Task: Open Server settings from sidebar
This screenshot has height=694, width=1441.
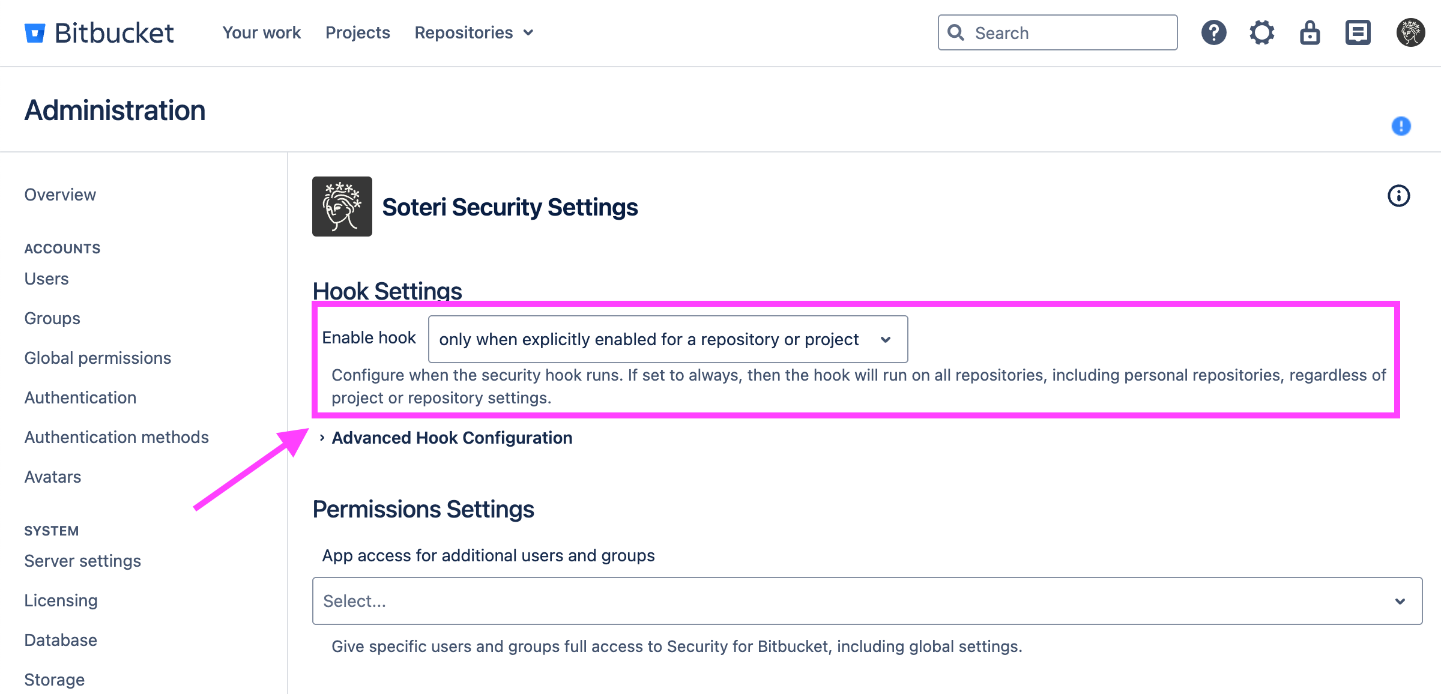Action: click(82, 561)
